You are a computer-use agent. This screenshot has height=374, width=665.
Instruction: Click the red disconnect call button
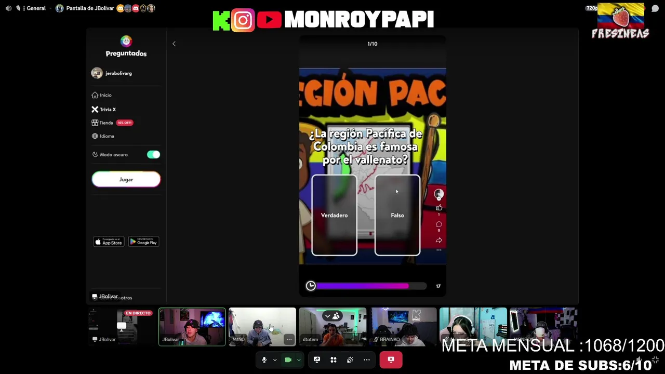391,359
